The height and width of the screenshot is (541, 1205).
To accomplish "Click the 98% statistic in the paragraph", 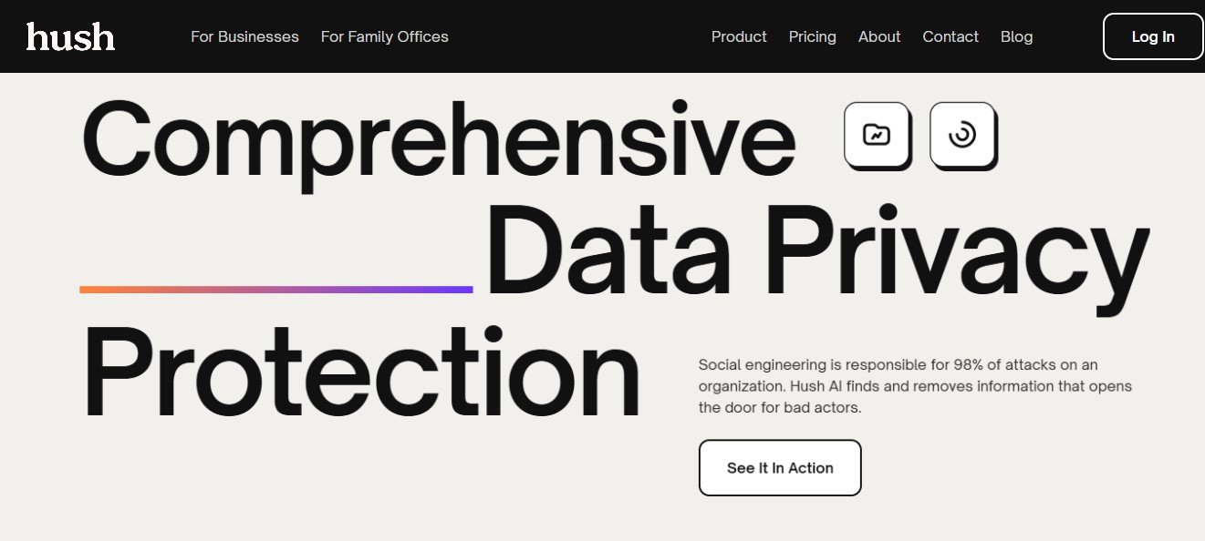I will coord(969,364).
